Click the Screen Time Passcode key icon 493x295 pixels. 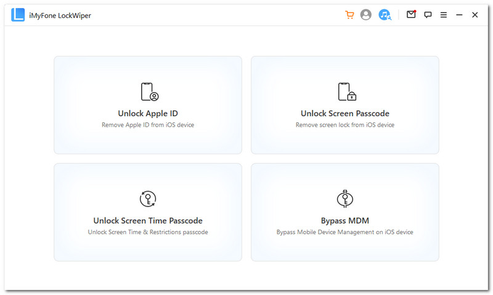148,199
